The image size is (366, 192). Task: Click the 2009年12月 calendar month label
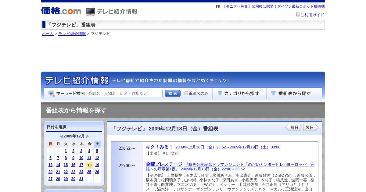pos(74,136)
